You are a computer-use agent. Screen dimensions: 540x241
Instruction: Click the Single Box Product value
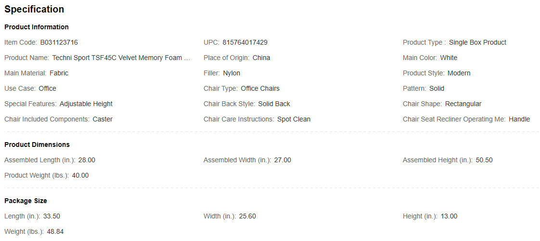click(477, 42)
